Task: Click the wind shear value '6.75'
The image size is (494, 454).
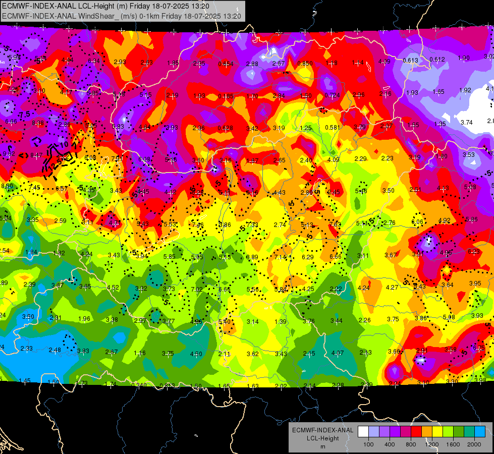Action: (478, 348)
